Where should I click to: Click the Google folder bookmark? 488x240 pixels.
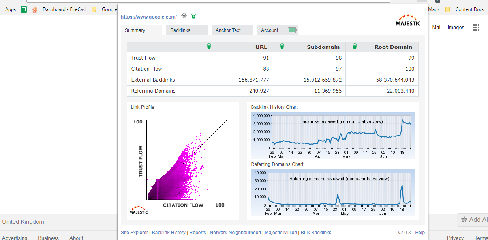[x=105, y=9]
